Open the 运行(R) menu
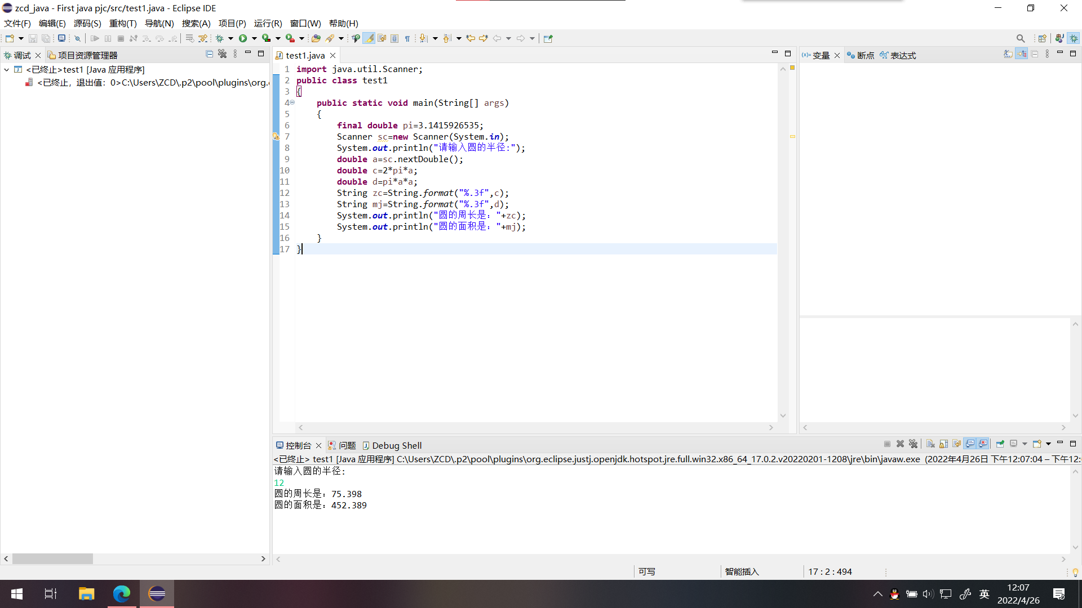The height and width of the screenshot is (608, 1082). [x=268, y=23]
